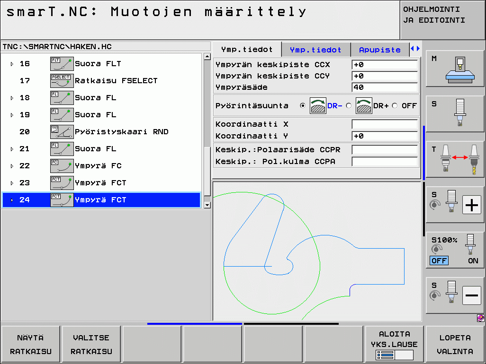486x364 pixels.
Task: Click the contour graphic preview
Action: (x=317, y=251)
